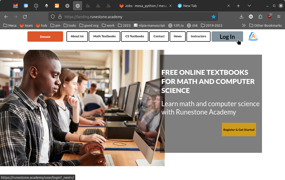Open the Math Textbooks menu item

[104, 37]
